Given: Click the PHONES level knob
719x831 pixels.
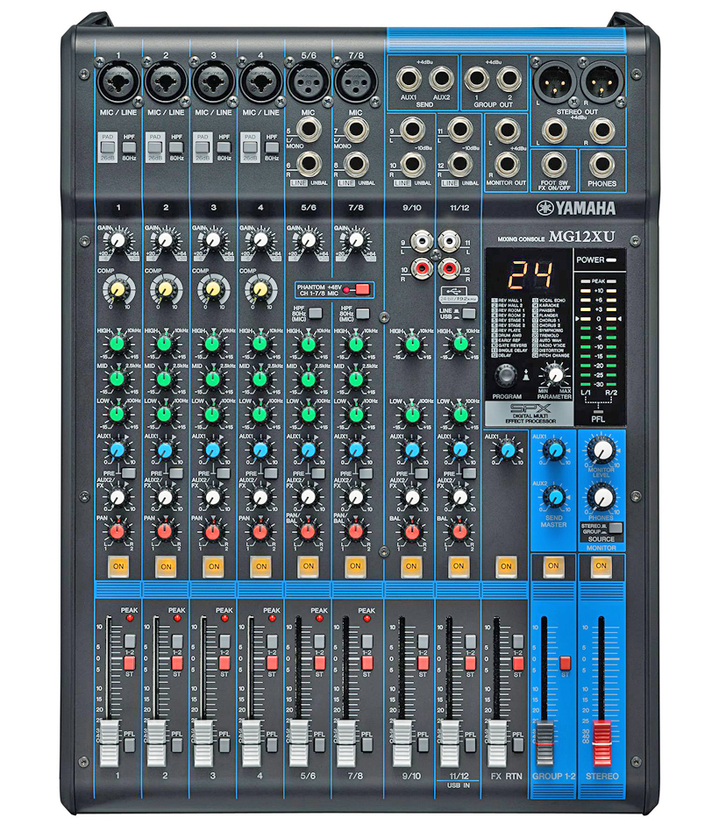Looking at the screenshot, I should coord(602,498).
